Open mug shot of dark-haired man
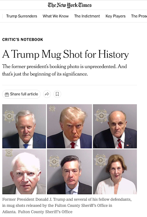Viewport: 147px width, 217px height. (x=69, y=172)
